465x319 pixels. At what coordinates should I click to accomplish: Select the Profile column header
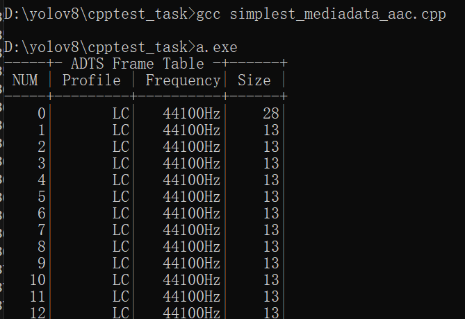[91, 80]
